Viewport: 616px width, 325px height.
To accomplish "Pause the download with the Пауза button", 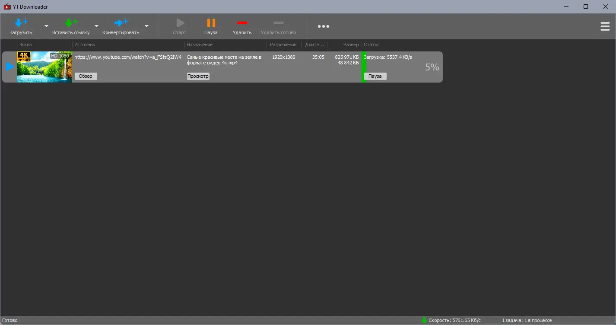I will (375, 76).
